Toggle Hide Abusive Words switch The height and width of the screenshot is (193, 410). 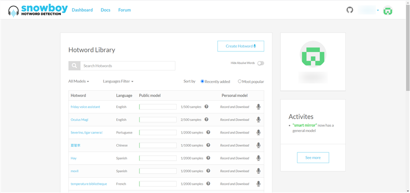[x=261, y=63]
